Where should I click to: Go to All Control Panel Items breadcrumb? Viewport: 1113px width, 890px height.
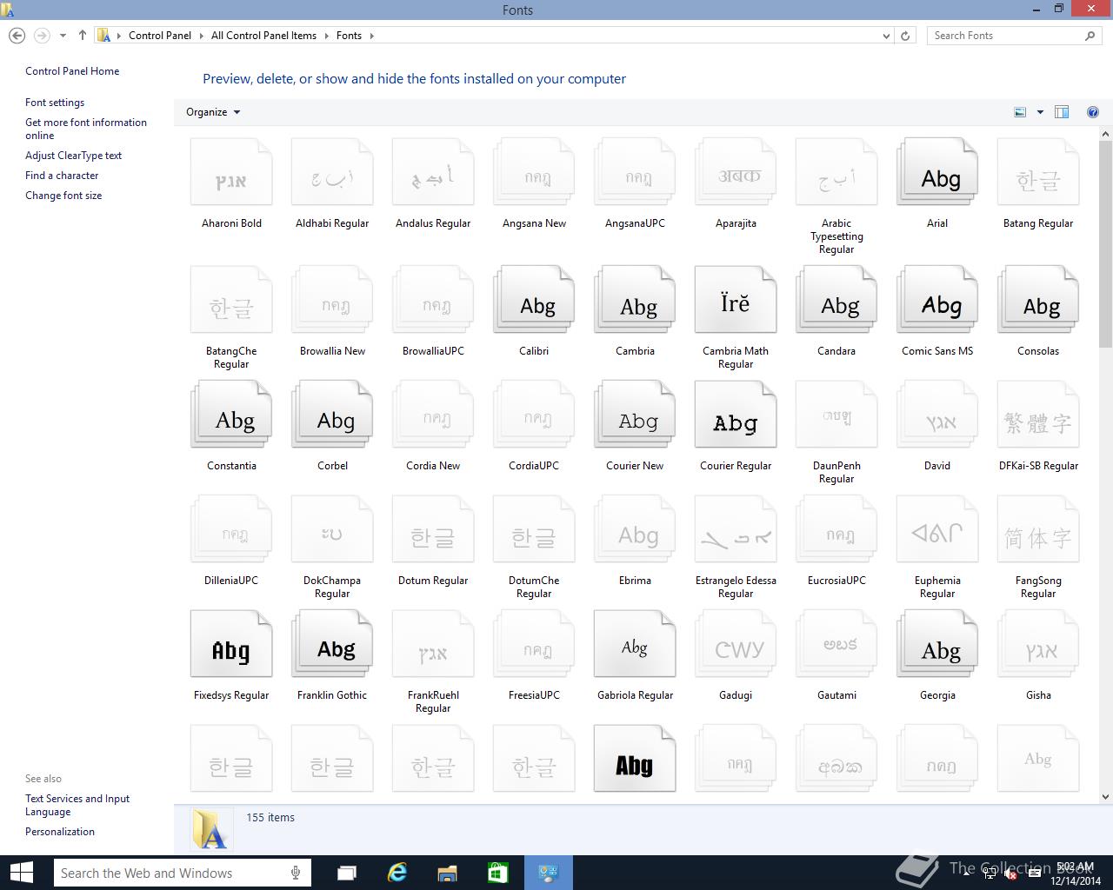[263, 36]
